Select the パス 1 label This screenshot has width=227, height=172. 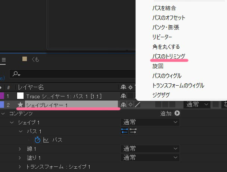(34, 131)
